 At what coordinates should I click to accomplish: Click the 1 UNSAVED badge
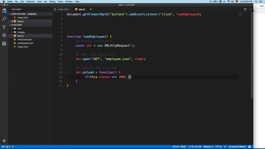click(x=31, y=14)
